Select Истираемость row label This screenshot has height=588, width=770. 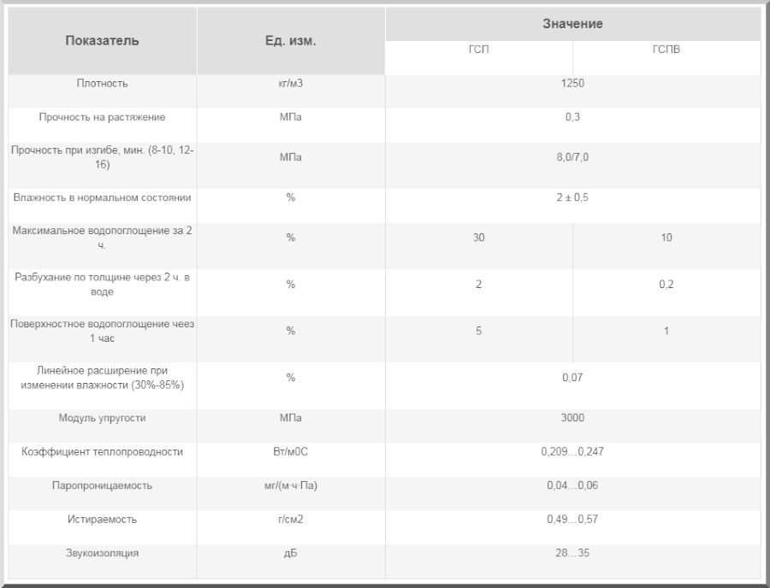(x=102, y=519)
